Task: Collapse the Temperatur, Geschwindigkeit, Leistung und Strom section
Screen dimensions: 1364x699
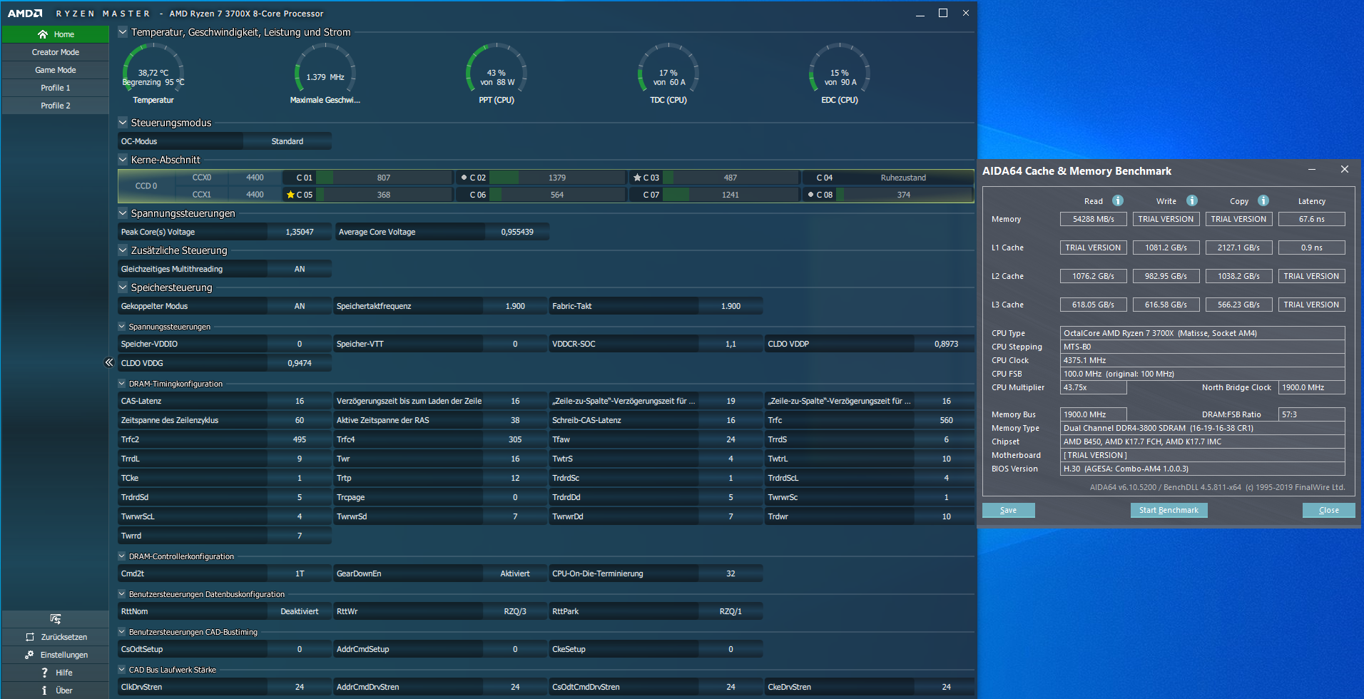Action: 123,32
